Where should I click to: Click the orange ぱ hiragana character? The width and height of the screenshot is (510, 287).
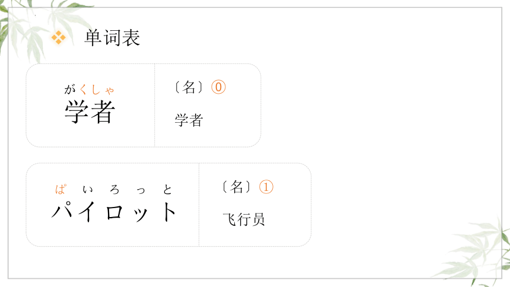[61, 189]
